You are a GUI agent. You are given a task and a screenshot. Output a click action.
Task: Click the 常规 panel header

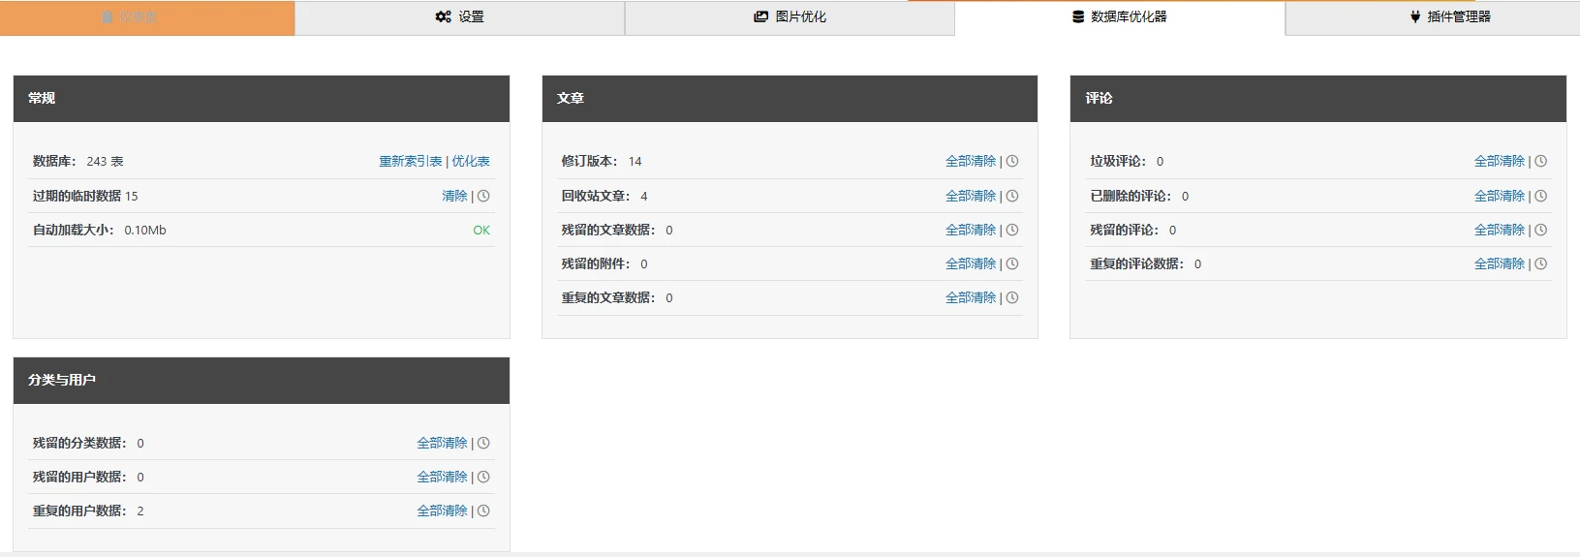point(262,99)
